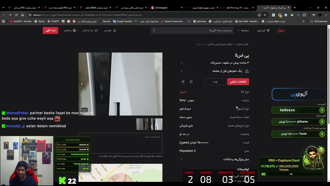330x186 pixels.
Task: Share this PS5 listing via share icon
Action: click(x=183, y=82)
